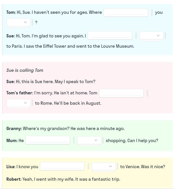The image size is (174, 189).
Task: Click the "Tom's father:" speaker label
Action: click(20, 93)
